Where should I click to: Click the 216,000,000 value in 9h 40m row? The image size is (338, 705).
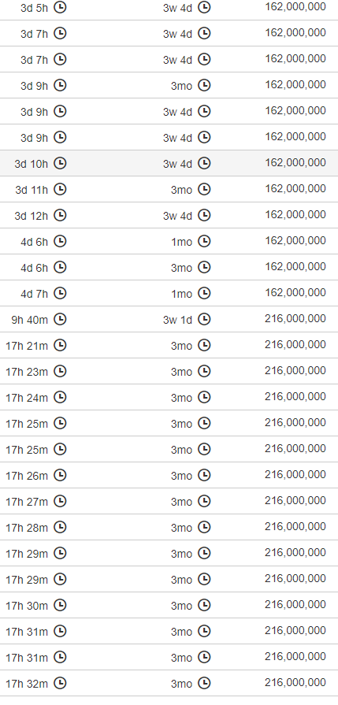295,319
